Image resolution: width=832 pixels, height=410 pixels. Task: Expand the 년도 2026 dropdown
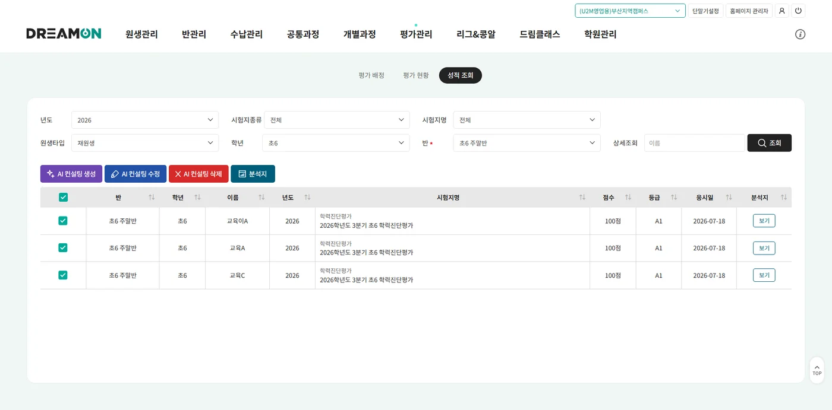pos(145,120)
